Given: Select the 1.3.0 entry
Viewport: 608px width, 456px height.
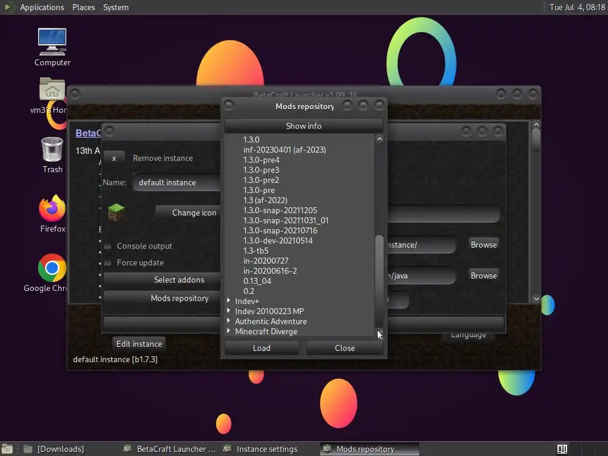Looking at the screenshot, I should coord(251,140).
